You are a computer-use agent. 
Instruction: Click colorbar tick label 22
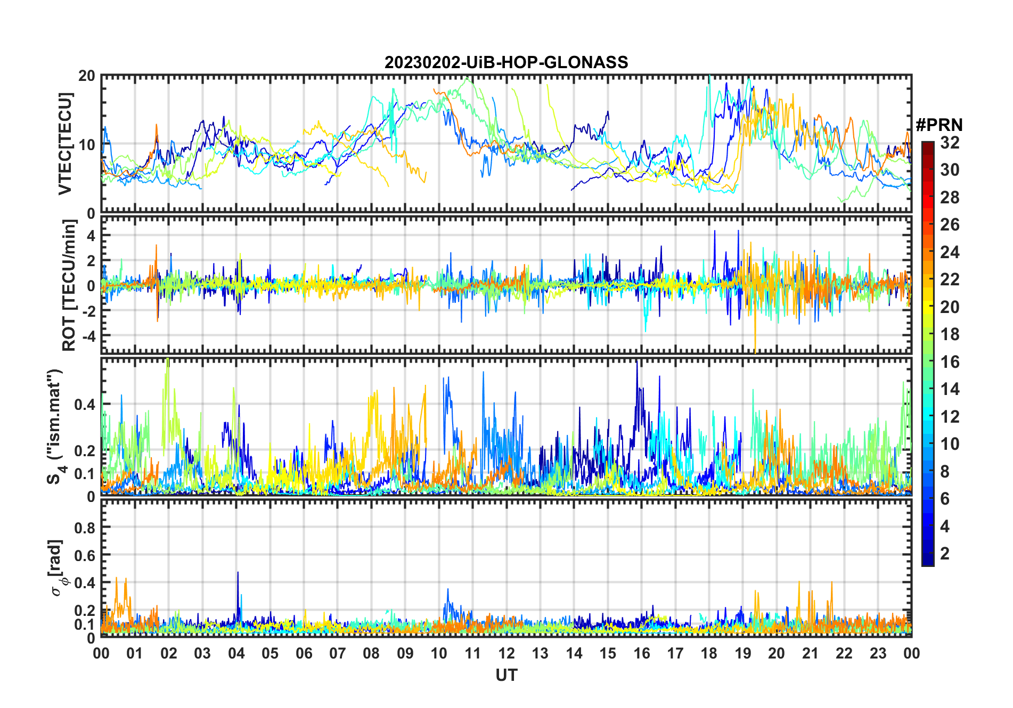[950, 279]
